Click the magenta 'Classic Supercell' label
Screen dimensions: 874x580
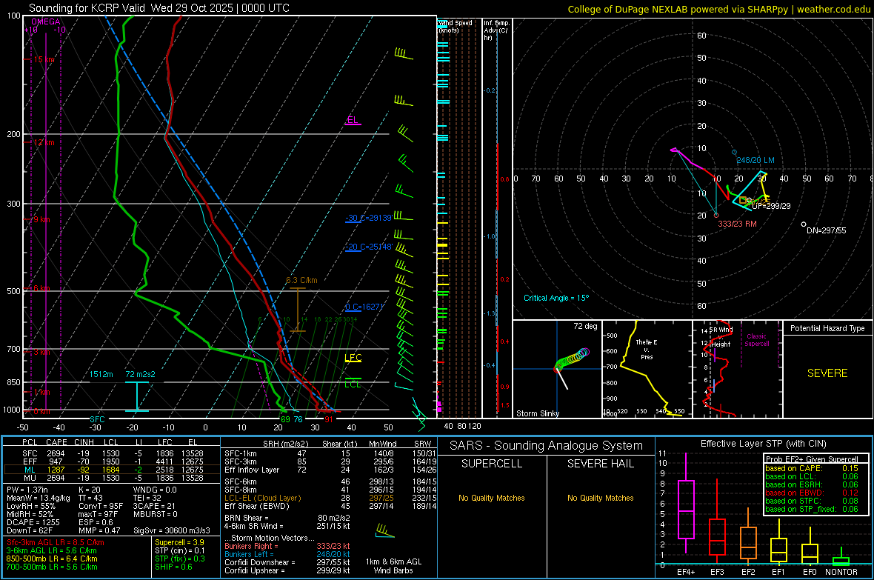(x=756, y=340)
